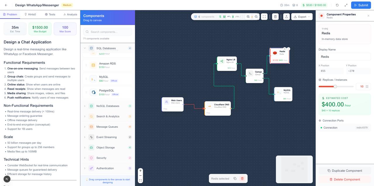Click the 35m Est. Time card

click(x=15, y=29)
